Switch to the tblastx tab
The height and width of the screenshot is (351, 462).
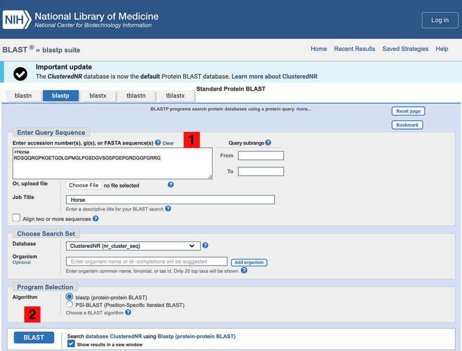[x=176, y=96]
